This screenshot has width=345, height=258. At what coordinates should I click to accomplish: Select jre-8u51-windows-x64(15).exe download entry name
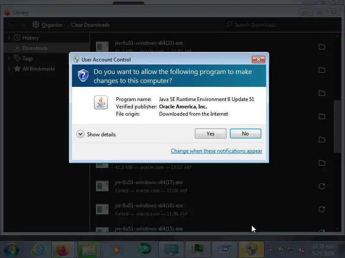tap(149, 229)
